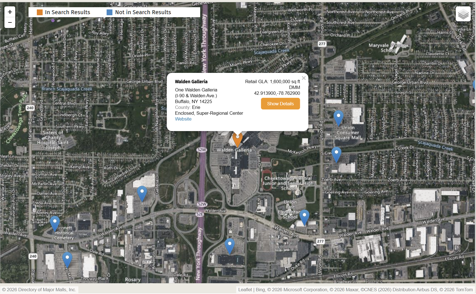Click the zoom out minus button

pos(10,22)
